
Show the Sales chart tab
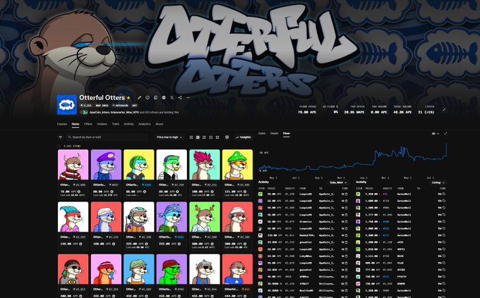pos(262,133)
